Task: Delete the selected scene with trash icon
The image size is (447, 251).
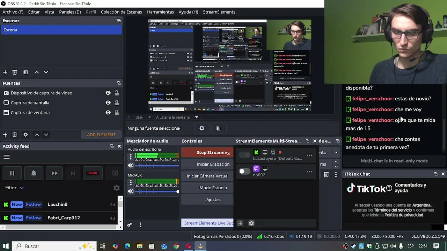Action: 15,72
